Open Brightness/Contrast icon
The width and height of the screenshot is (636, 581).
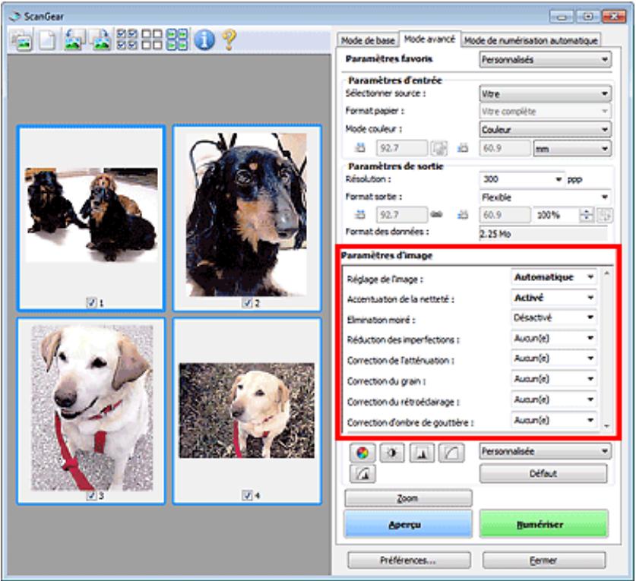pos(392,453)
